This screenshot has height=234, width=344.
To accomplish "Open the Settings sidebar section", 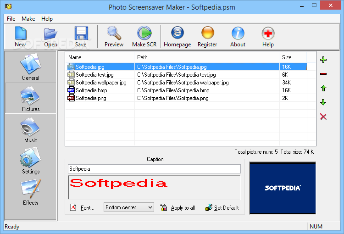I will click(x=31, y=161).
